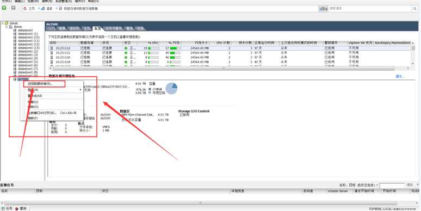Click the green status check for 10.23.0.14
This screenshot has height=211, width=421.
126,62
